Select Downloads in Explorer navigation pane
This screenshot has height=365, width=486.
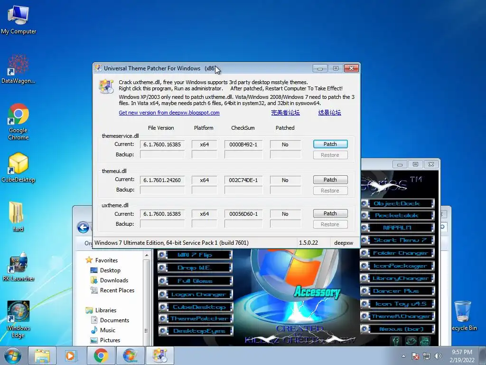coord(109,280)
